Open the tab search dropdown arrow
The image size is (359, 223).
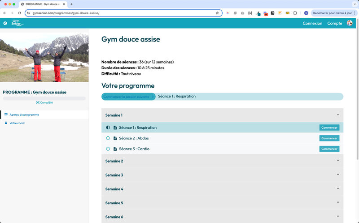pyautogui.click(x=355, y=4)
